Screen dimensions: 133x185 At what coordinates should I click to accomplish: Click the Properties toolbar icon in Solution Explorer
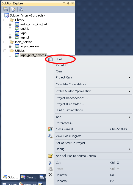click(x=5, y=9)
